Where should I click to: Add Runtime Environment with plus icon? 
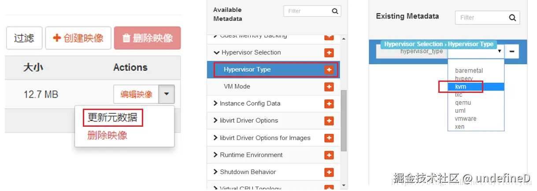click(329, 155)
